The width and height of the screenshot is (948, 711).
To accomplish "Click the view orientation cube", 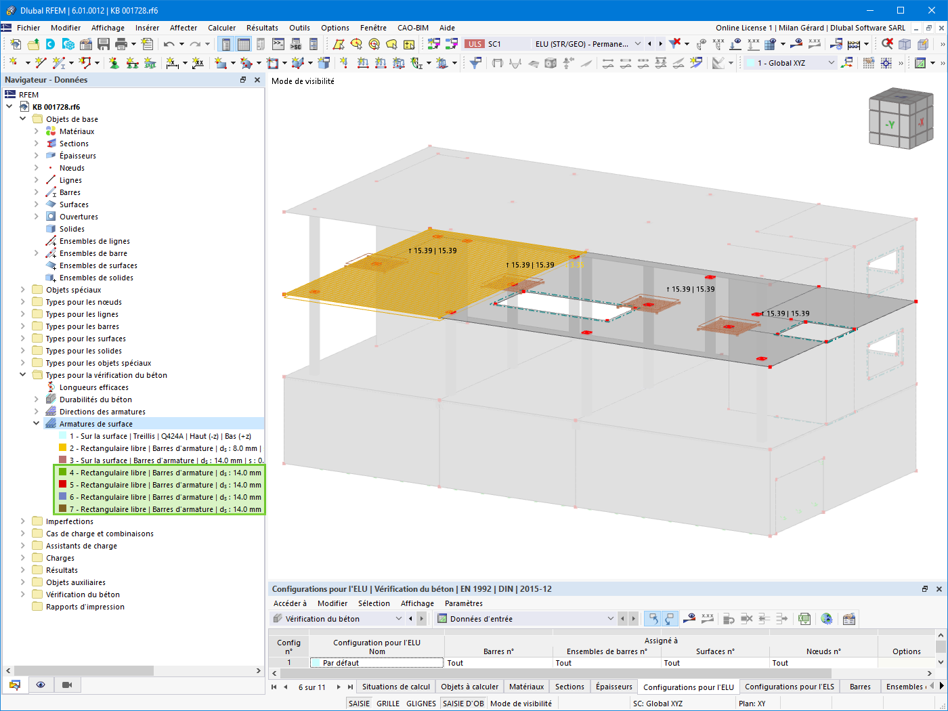I will (x=901, y=118).
